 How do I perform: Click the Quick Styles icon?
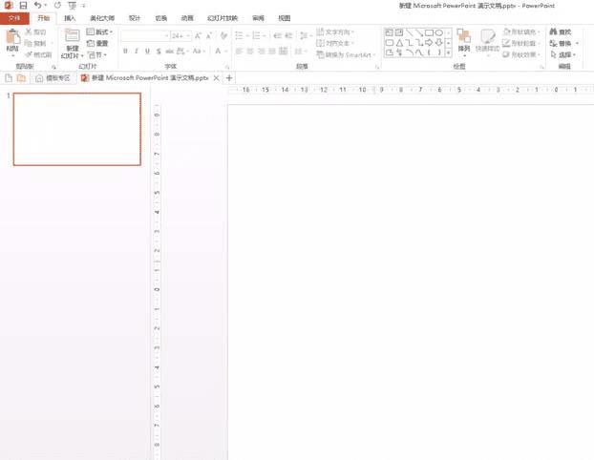[x=488, y=36]
